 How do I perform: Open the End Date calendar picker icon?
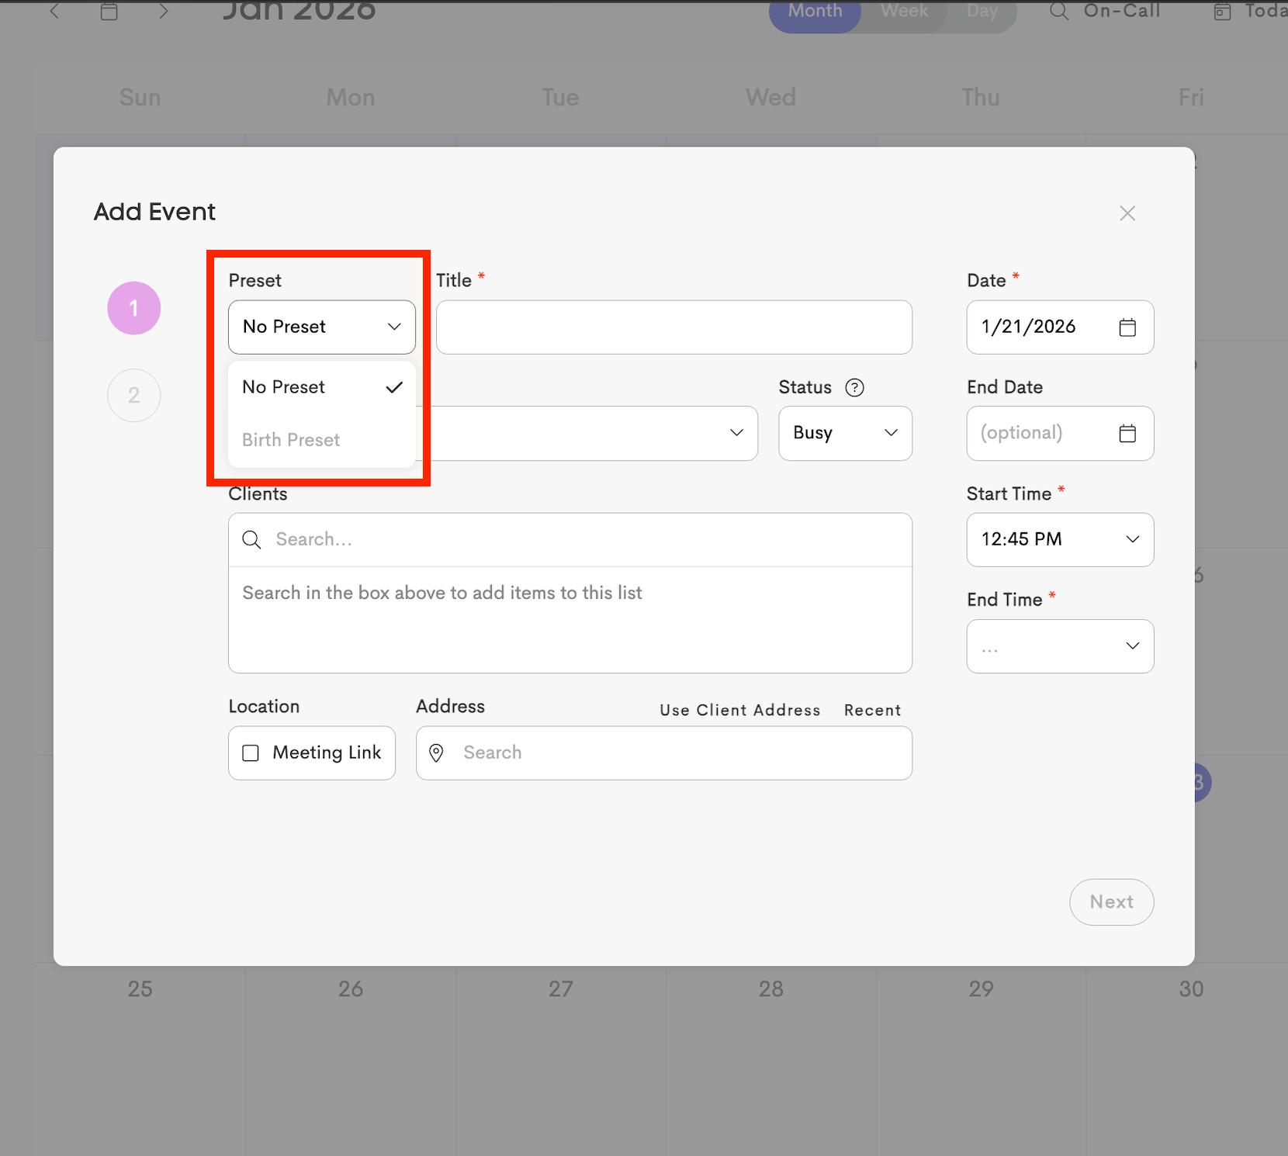pos(1127,433)
